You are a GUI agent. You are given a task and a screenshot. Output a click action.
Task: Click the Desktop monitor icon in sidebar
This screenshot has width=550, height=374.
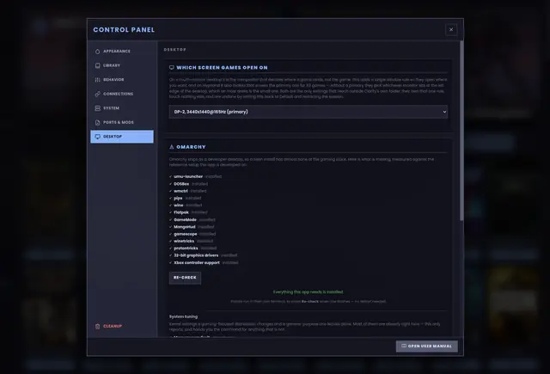(97, 137)
